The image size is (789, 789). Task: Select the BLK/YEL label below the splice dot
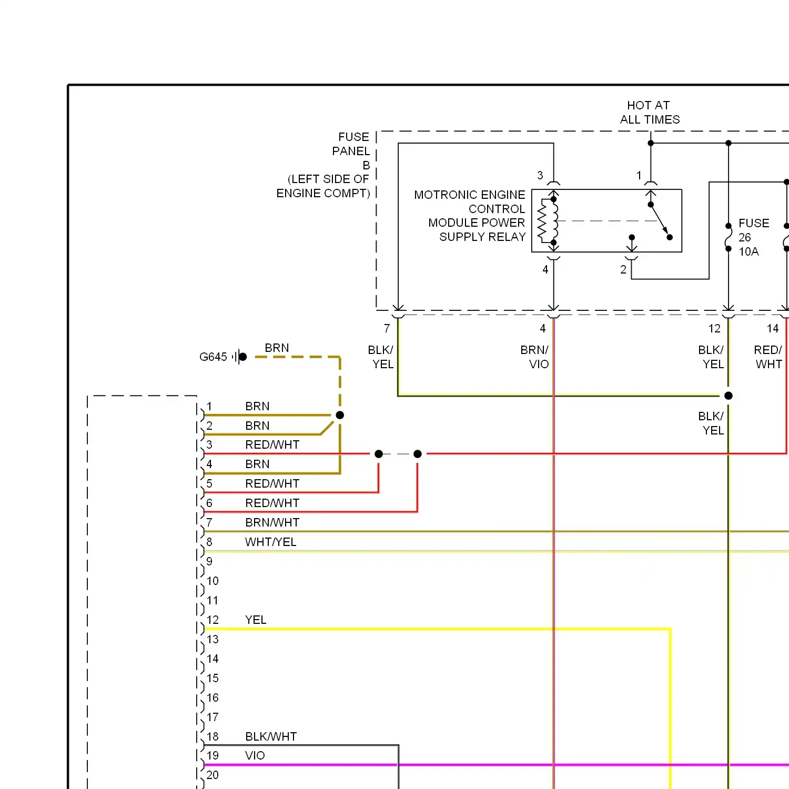711,423
